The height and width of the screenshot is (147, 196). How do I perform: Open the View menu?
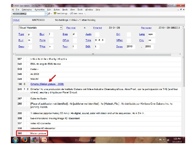pos(72,10)
